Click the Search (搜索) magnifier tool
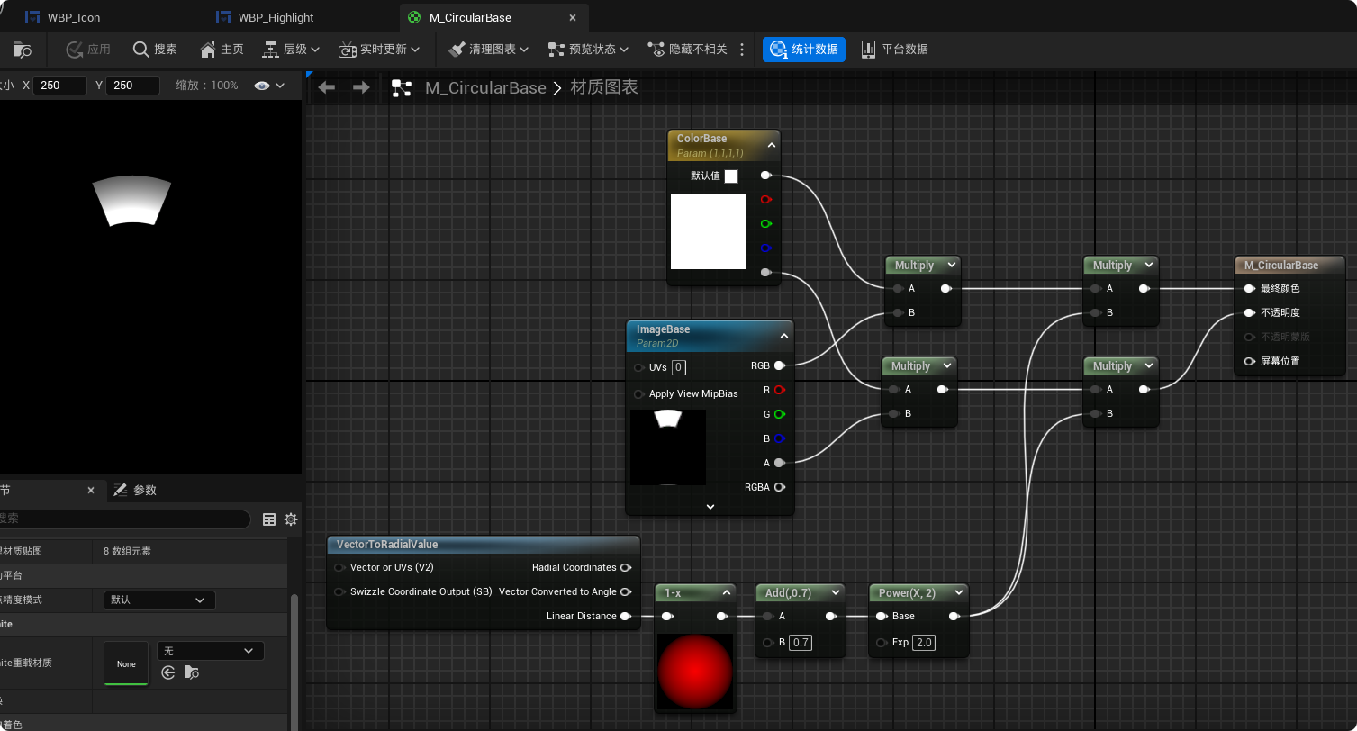The image size is (1357, 731). point(155,50)
